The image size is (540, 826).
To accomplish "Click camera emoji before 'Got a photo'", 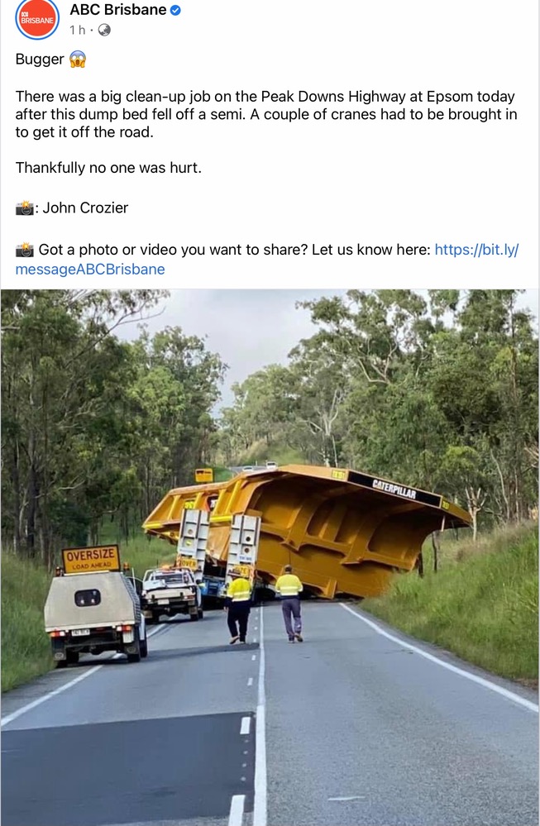I will (x=24, y=250).
